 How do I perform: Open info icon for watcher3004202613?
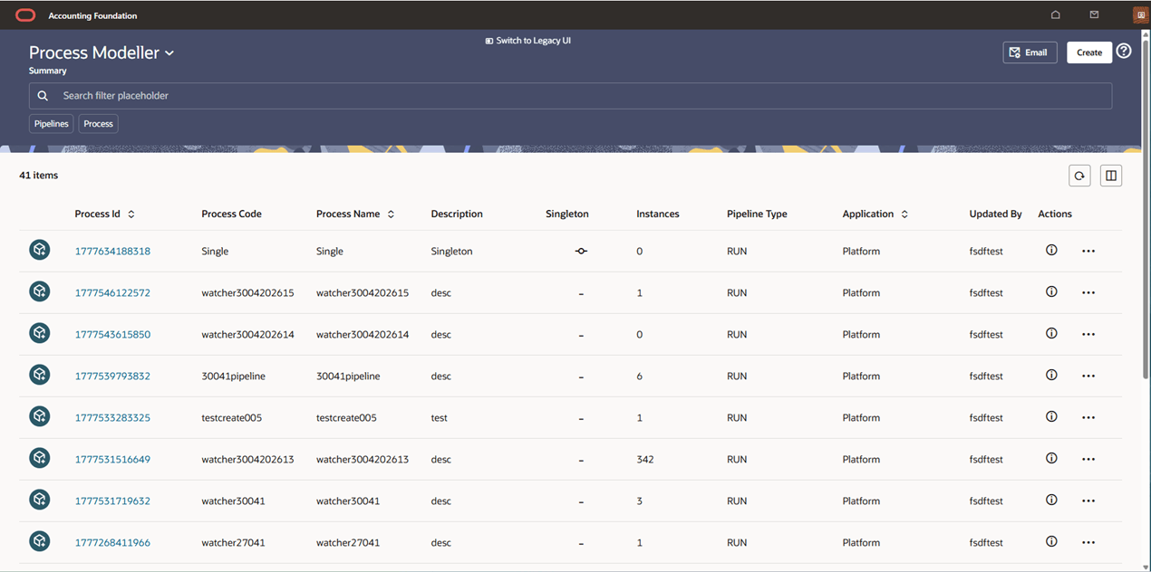pos(1051,459)
